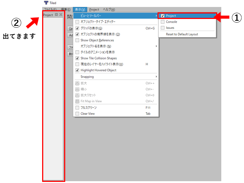Click inside the empty Project panel list
This screenshot has height=183, width=244.
click(x=53, y=99)
